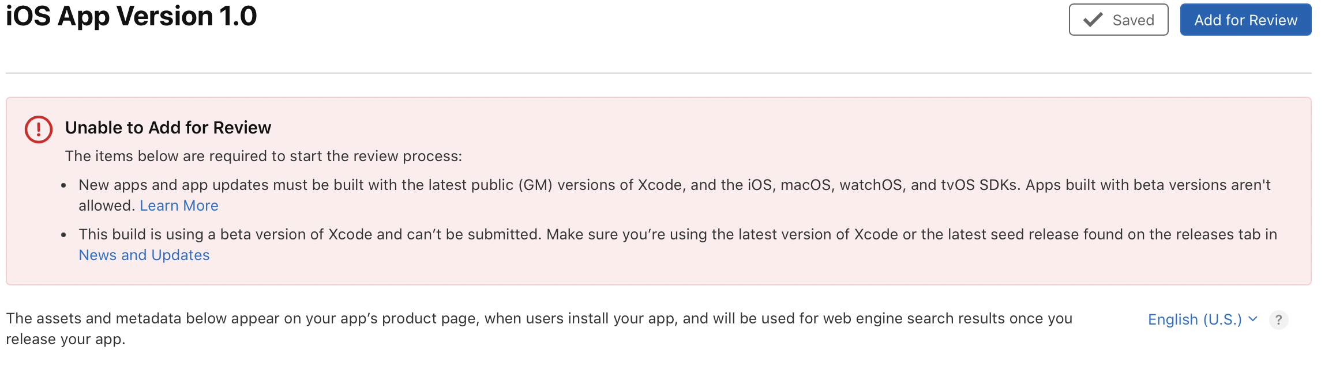Click the Saved button

(1119, 20)
